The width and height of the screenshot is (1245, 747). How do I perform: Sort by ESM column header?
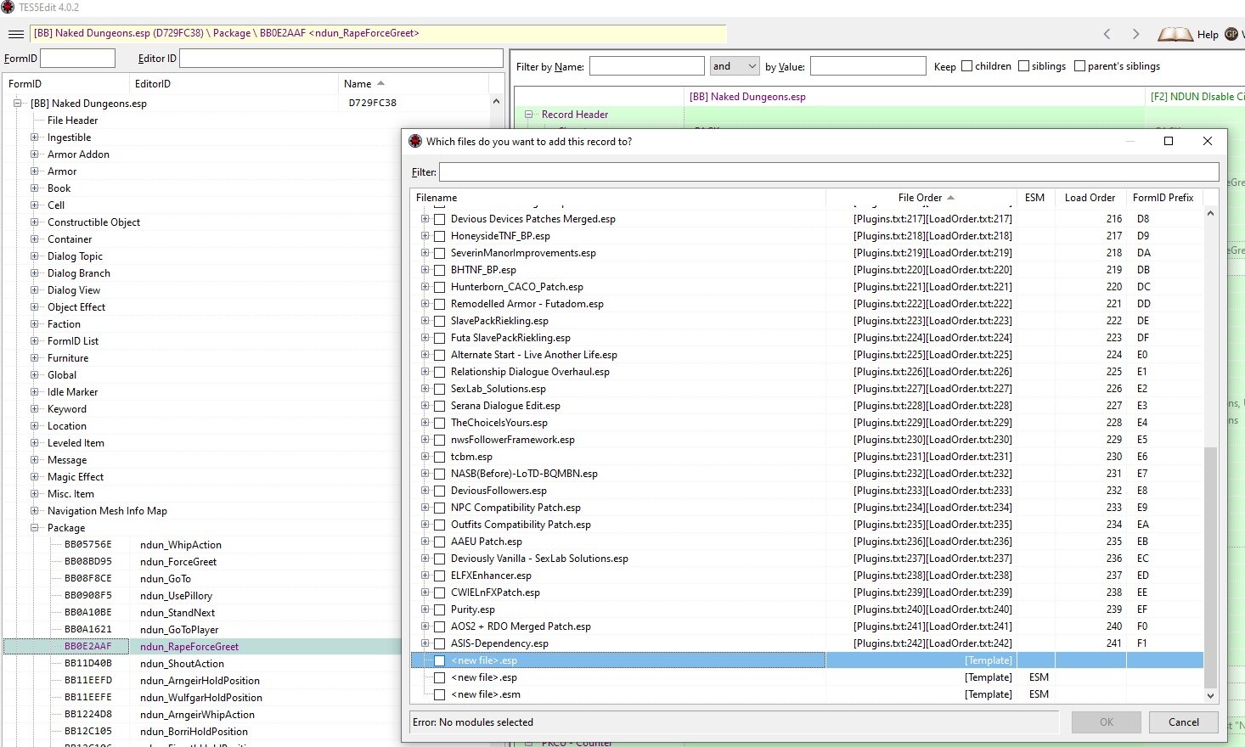[x=1035, y=198]
